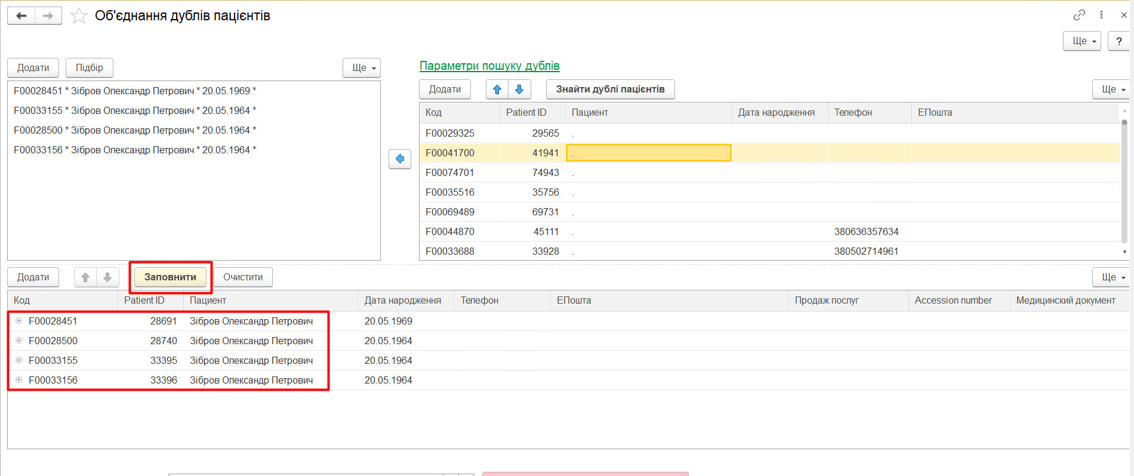Image resolution: width=1134 pixels, height=476 pixels.
Task: Click Знайти дублі пацієнтів button
Action: [610, 89]
